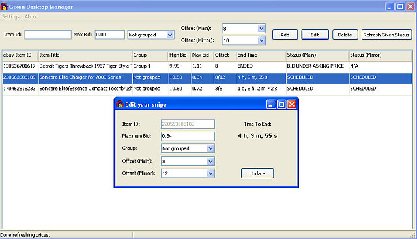The width and height of the screenshot is (417, 239).
Task: Click the disabled Item ID field in dialog
Action: pyautogui.click(x=188, y=124)
